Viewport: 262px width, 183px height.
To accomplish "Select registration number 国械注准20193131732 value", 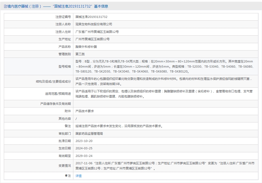I will tap(91, 17).
